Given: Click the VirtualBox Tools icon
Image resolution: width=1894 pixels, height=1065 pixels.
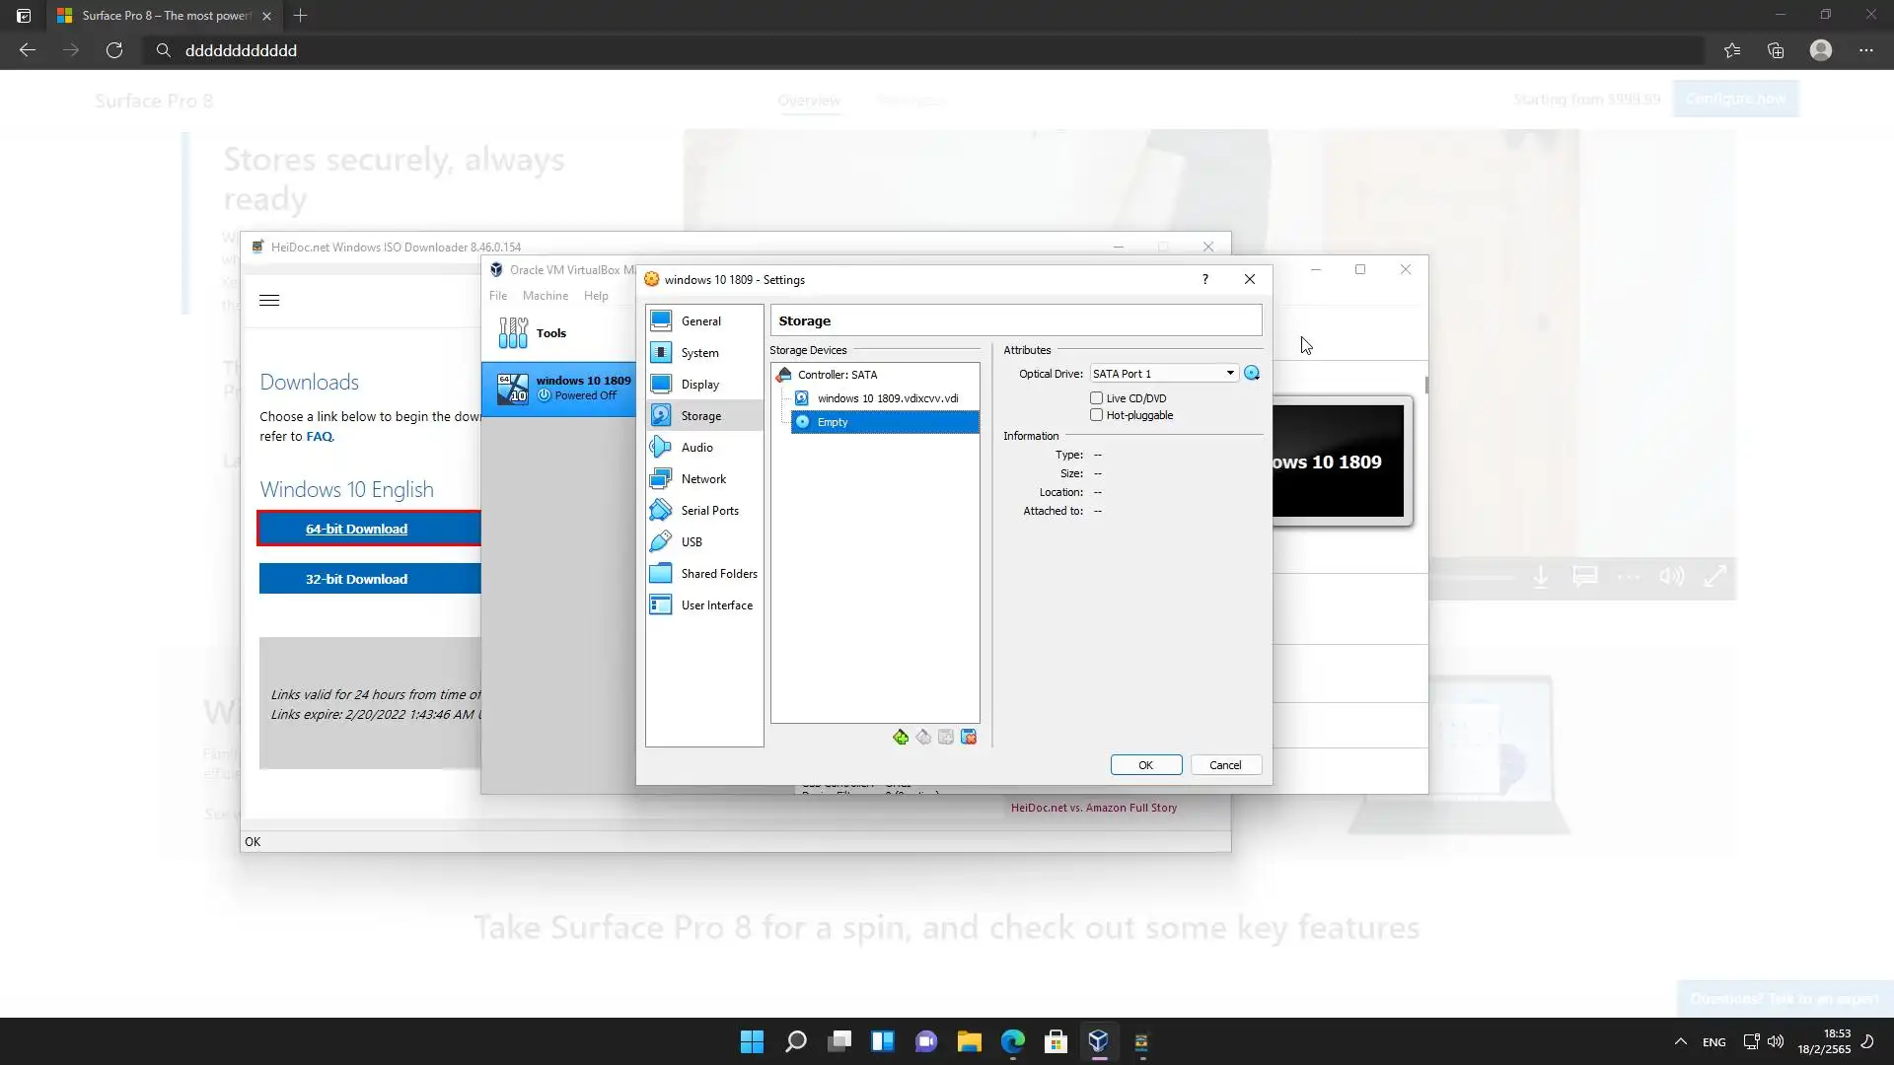Looking at the screenshot, I should coord(513,333).
